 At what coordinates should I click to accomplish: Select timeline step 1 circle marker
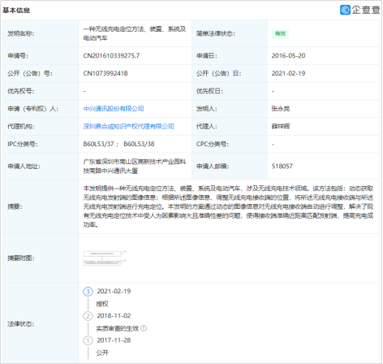[88, 340]
